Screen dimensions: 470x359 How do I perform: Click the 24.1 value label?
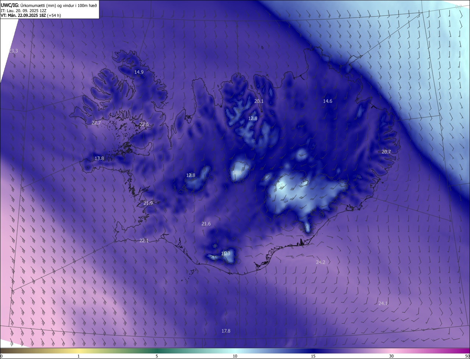(x=383, y=303)
